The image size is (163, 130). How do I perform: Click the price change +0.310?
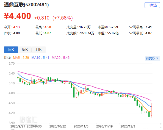42,18
